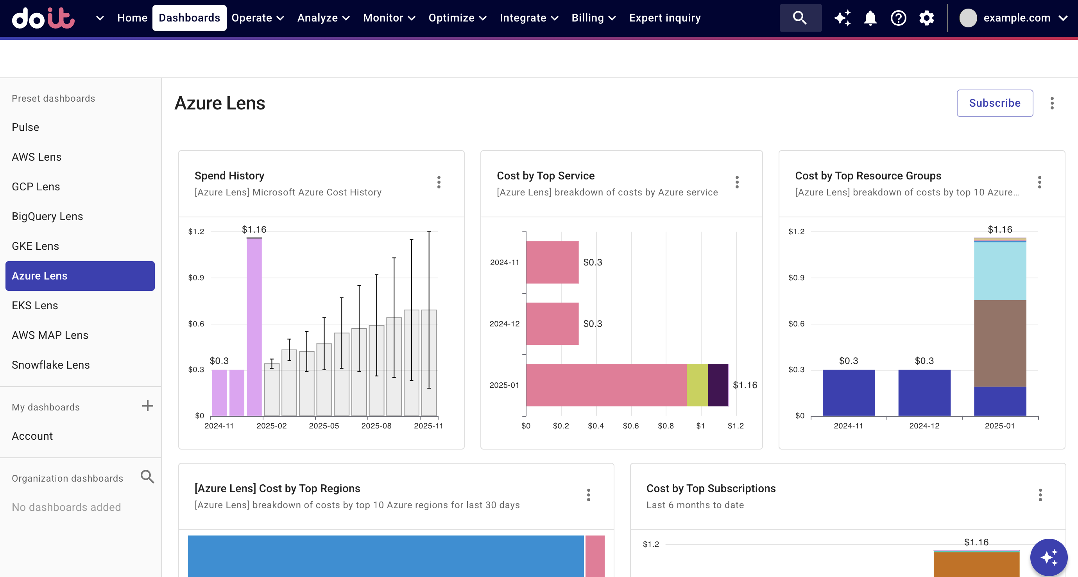The height and width of the screenshot is (577, 1078).
Task: Open the search icon in top bar
Action: coord(800,18)
